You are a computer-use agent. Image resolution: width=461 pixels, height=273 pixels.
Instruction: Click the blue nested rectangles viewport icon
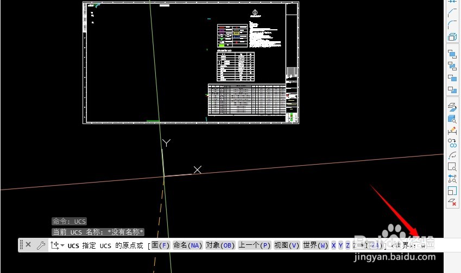click(x=452, y=191)
